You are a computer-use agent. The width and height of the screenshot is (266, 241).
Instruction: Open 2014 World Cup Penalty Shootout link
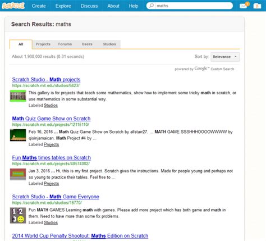click(x=80, y=236)
